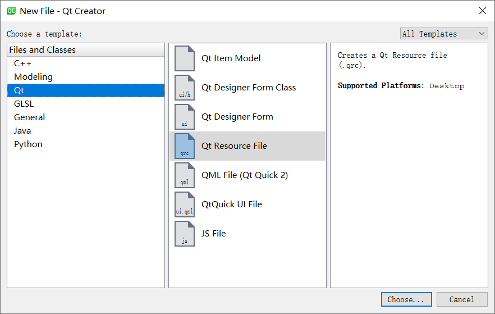Choose the QtQuick UI File template

click(247, 204)
